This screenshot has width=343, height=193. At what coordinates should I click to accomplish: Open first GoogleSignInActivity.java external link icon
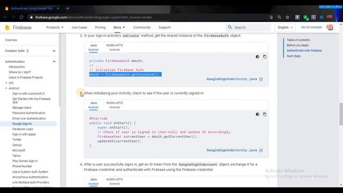click(x=261, y=79)
